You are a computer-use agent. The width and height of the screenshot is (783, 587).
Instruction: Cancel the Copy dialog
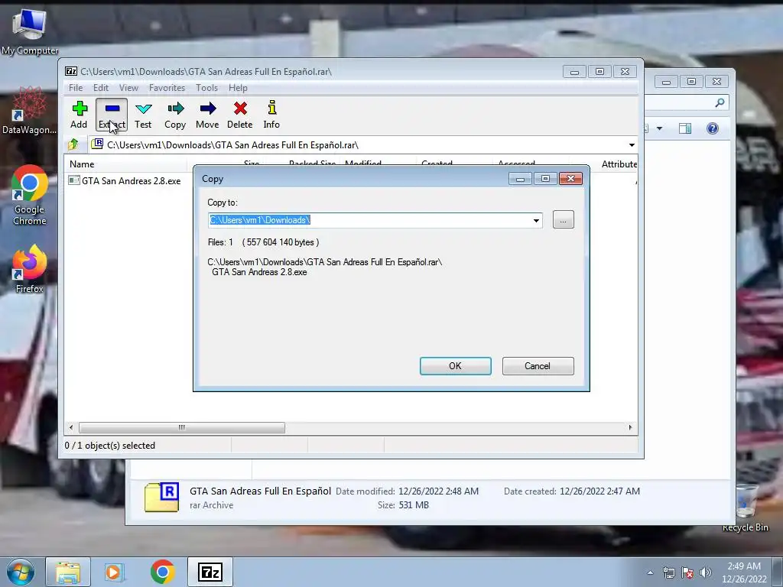tap(538, 366)
